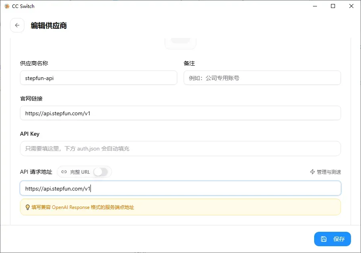Go back using the arrow button

pyautogui.click(x=17, y=25)
